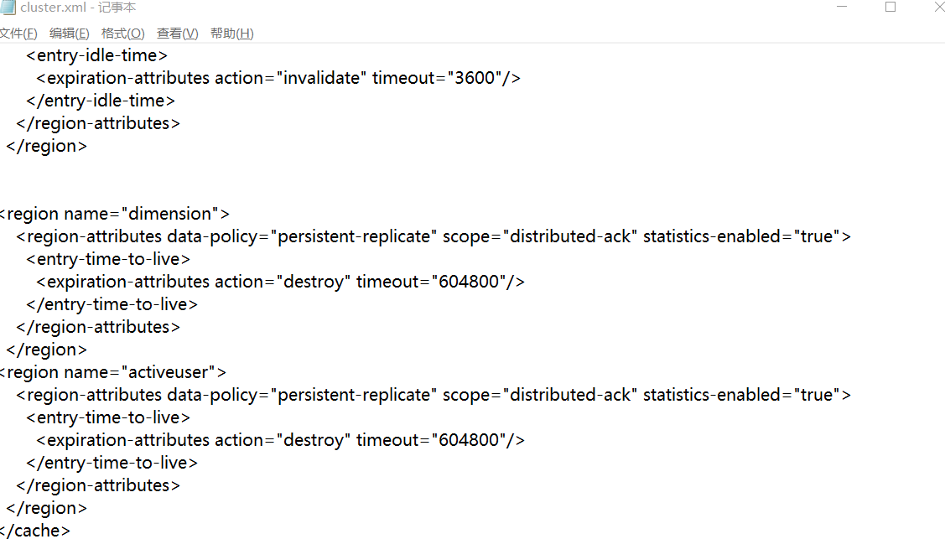Viewport: 945px width, 539px height.
Task: Click the closing cache tag at bottom
Action: click(37, 531)
